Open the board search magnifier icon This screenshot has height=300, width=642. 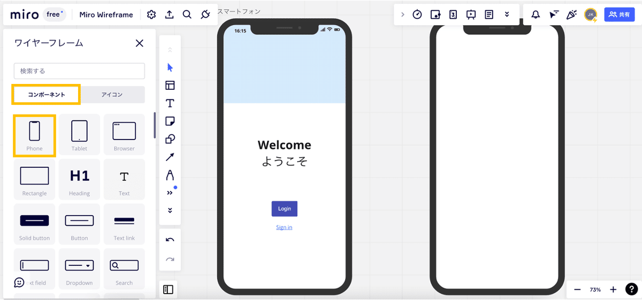(187, 15)
